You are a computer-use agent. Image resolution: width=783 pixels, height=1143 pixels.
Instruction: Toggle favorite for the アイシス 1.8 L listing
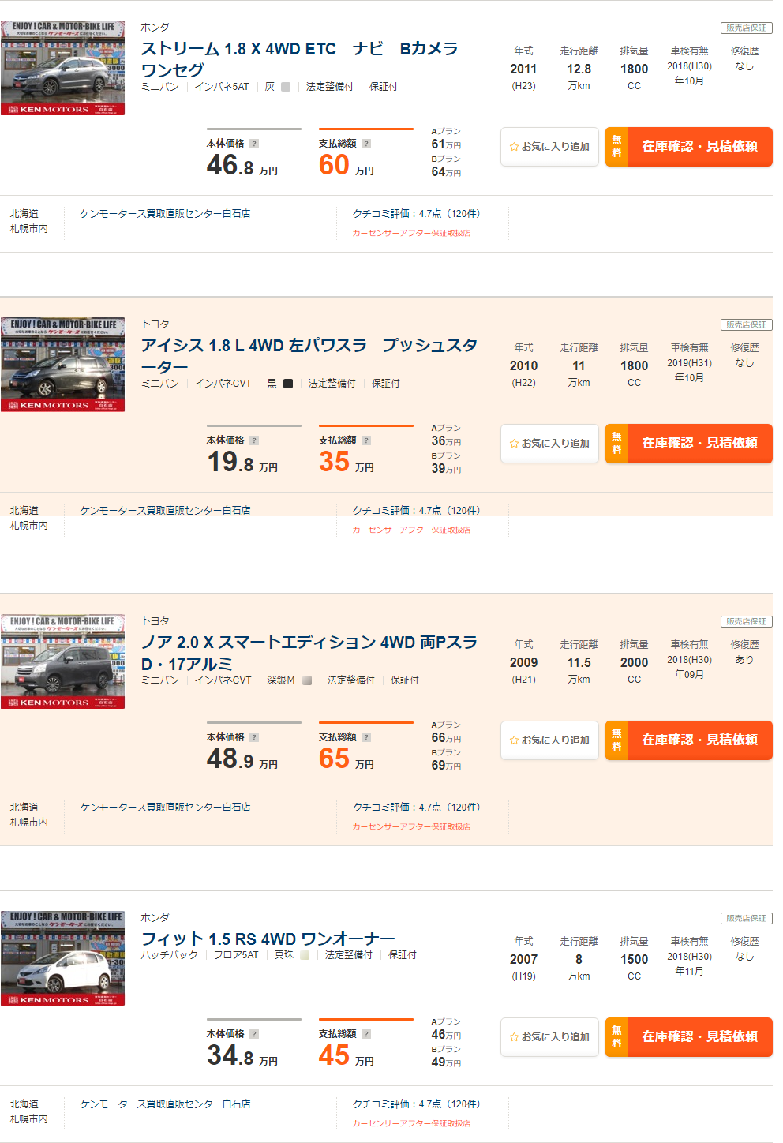[x=549, y=444]
